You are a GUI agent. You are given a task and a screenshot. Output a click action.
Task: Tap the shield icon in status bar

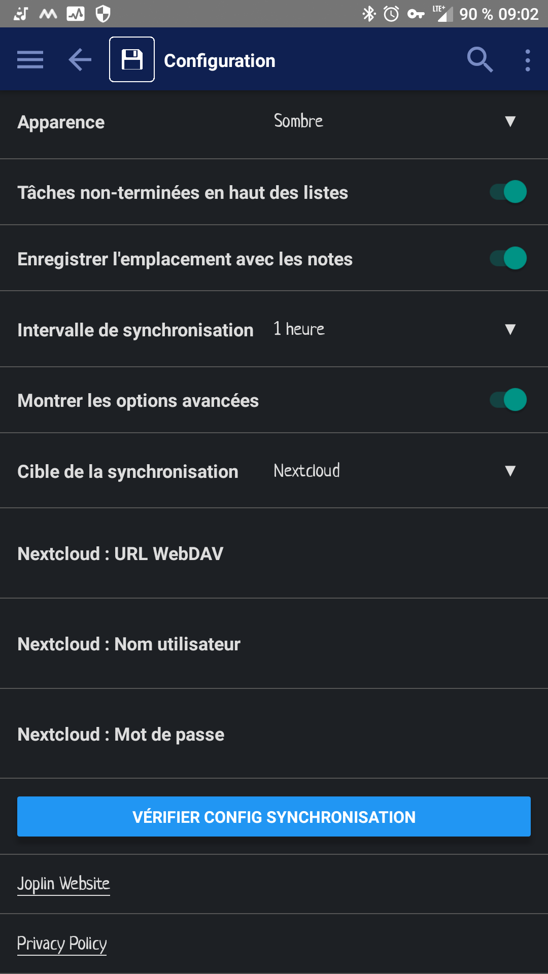pos(103,14)
